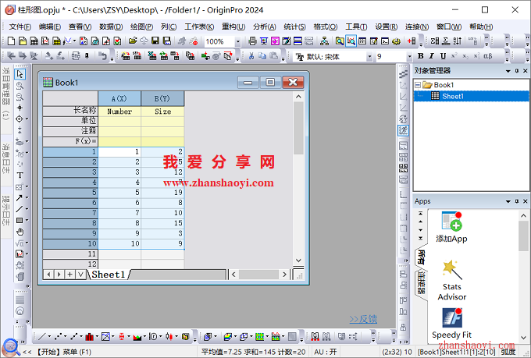Click the Start menu search magnifier

click(x=11, y=348)
